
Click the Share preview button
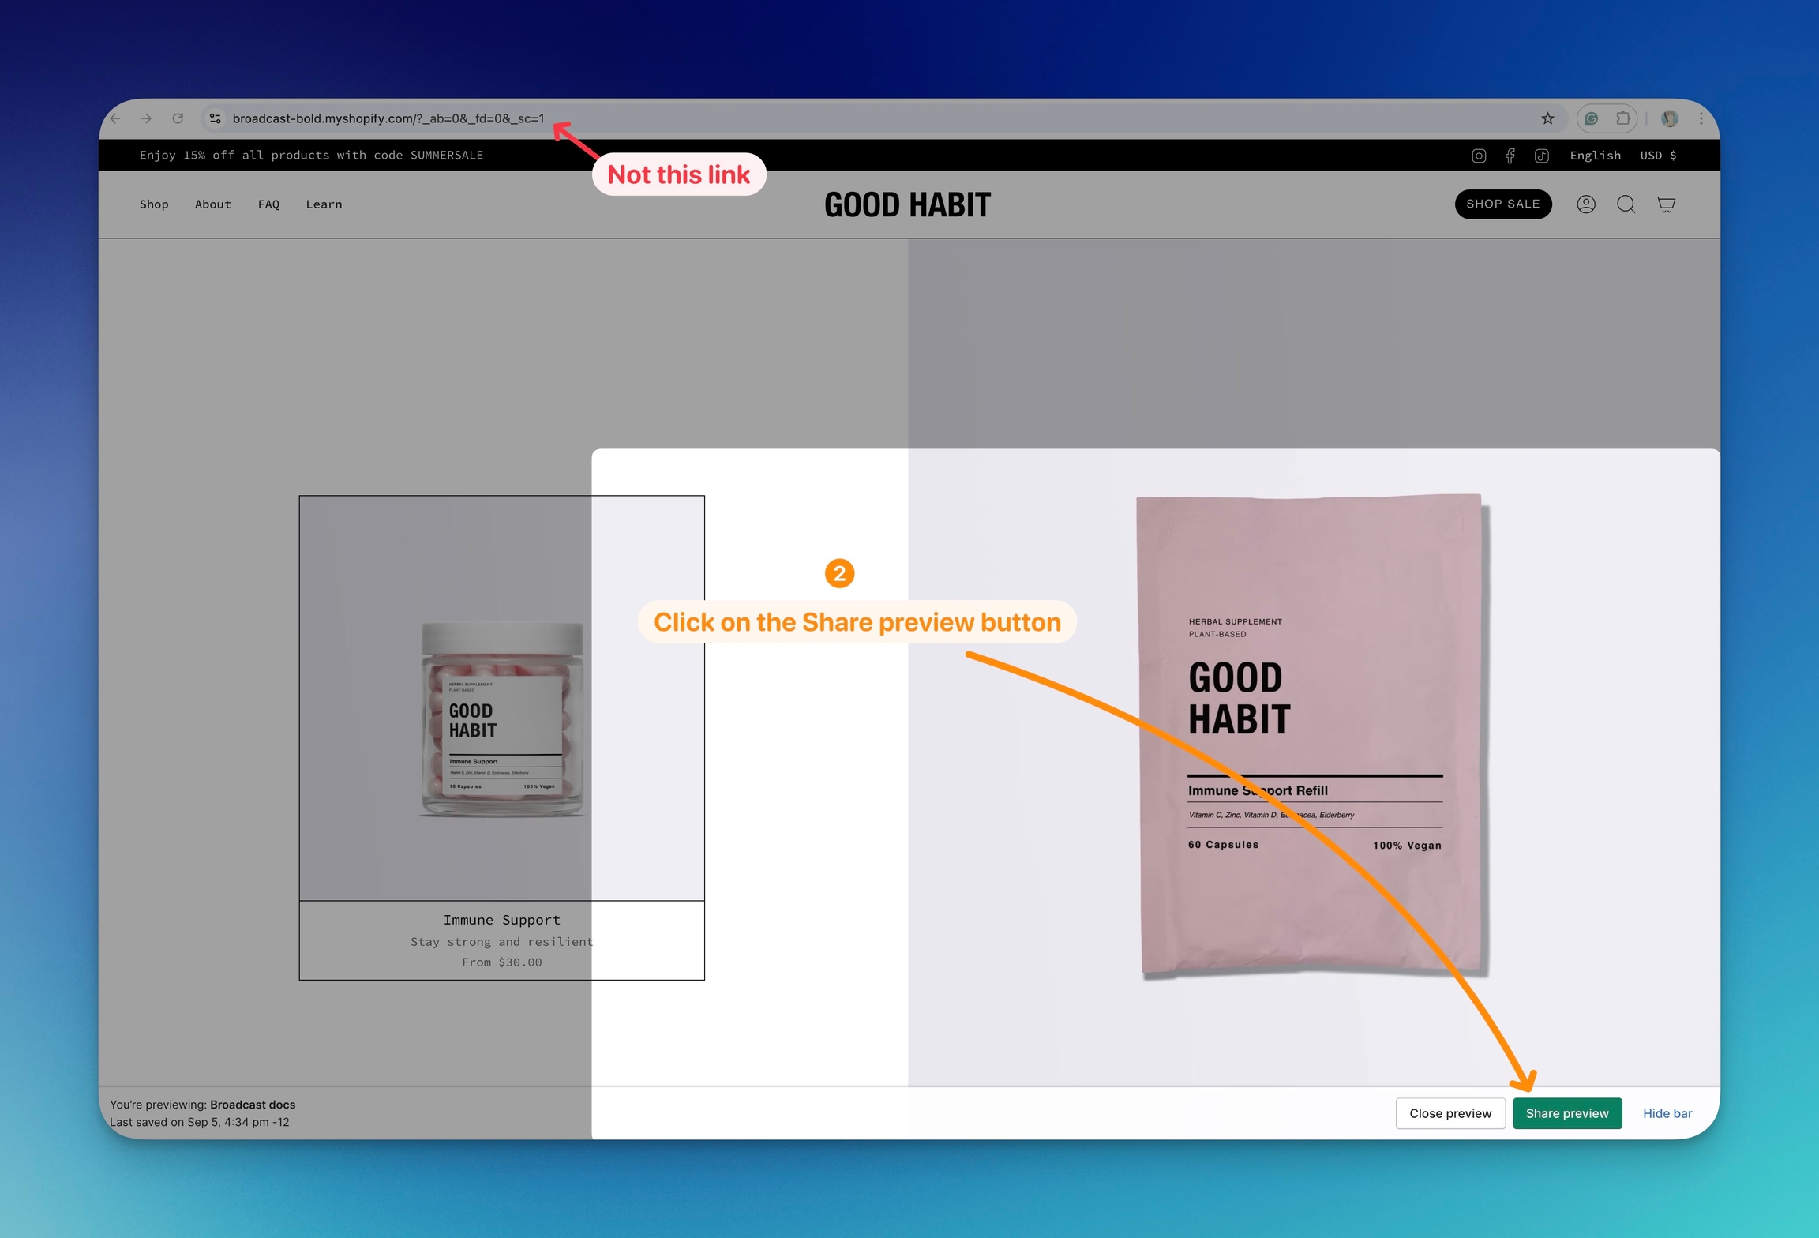pyautogui.click(x=1566, y=1113)
